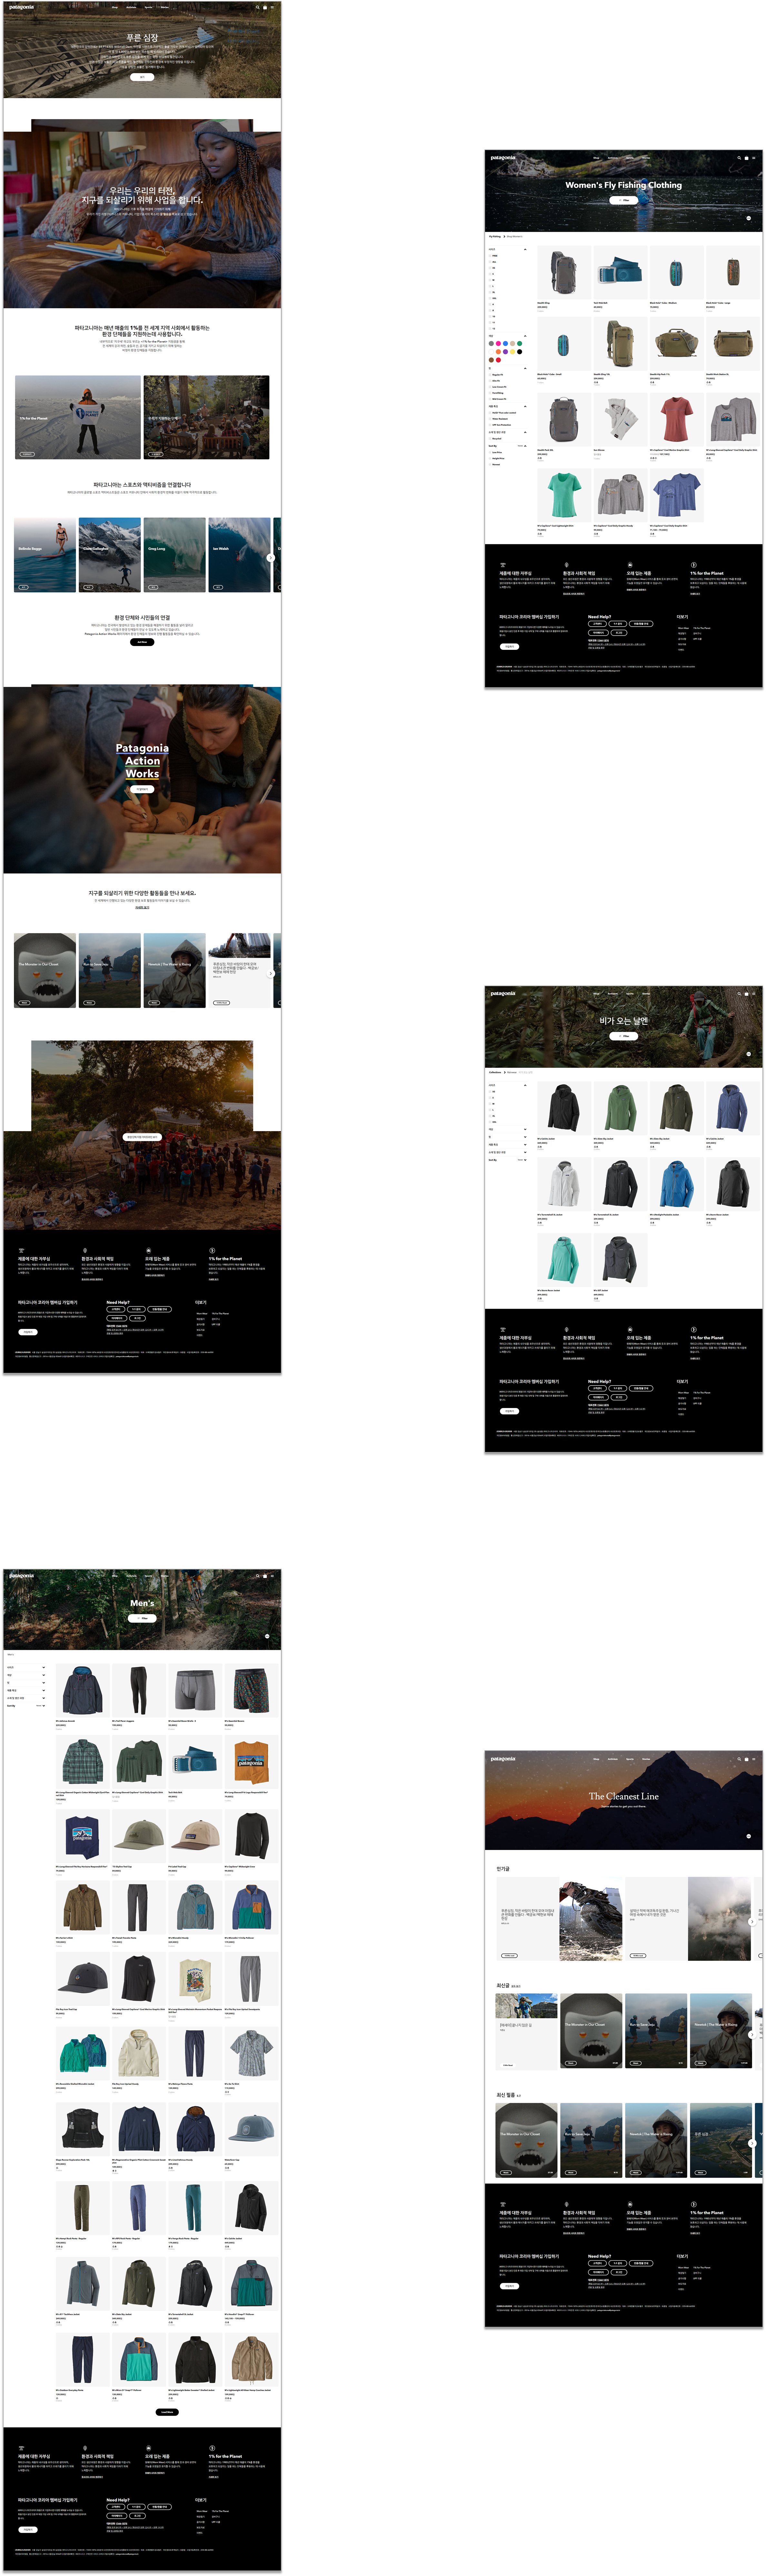Image resolution: width=766 pixels, height=2576 pixels.
Task: Open bag icon on The Cleanest Line page
Action: (747, 1759)
